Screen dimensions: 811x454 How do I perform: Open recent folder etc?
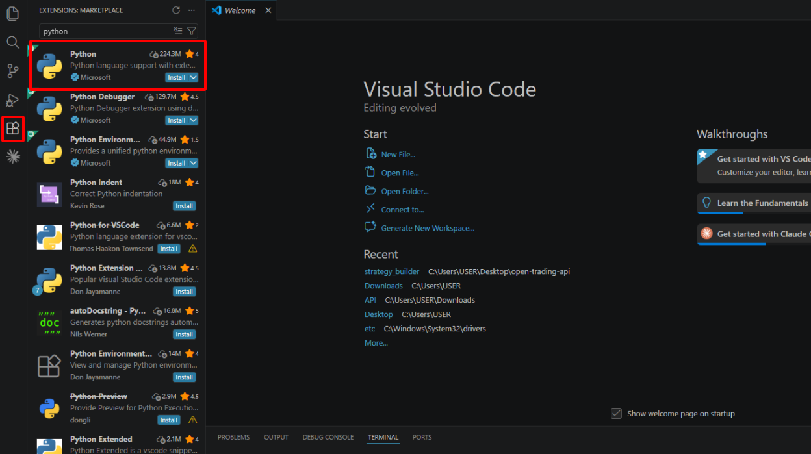[x=370, y=329]
